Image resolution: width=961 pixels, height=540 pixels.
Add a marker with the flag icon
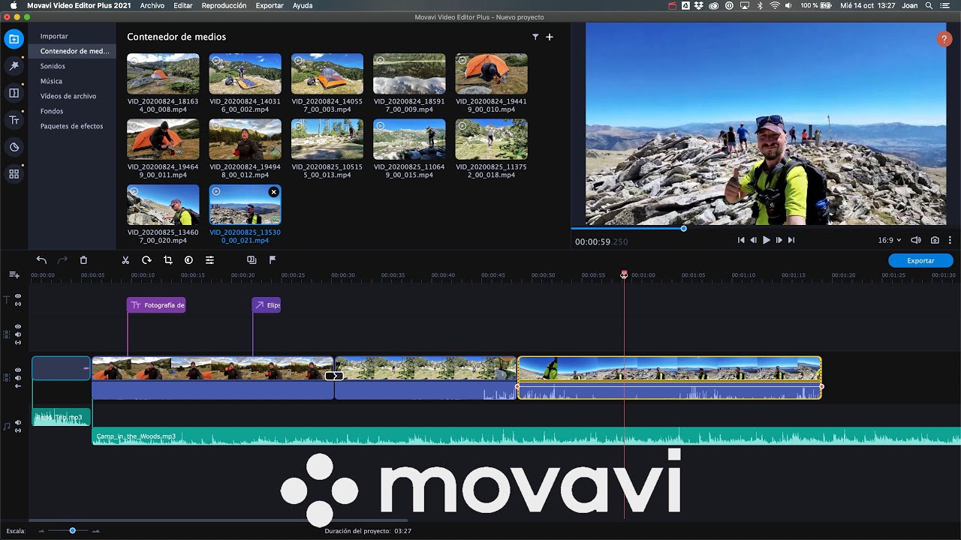(x=273, y=260)
